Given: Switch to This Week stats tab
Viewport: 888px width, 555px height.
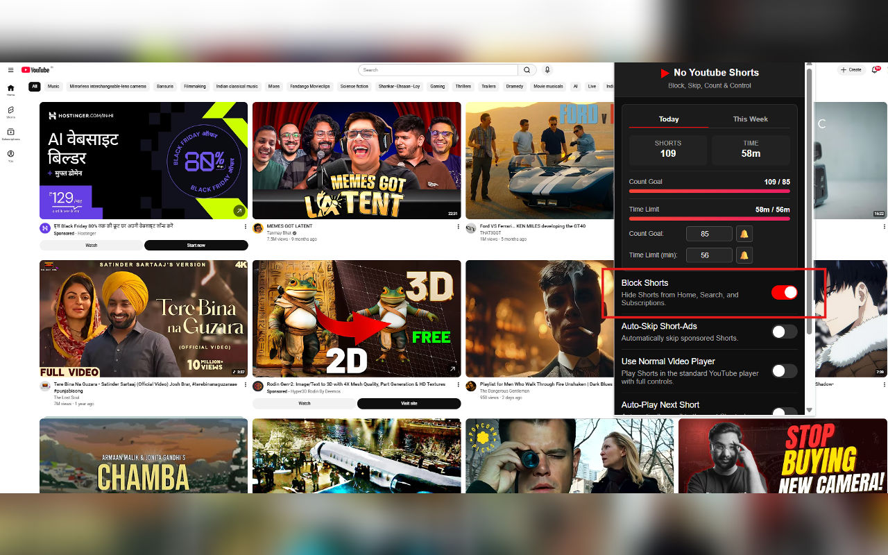Looking at the screenshot, I should [750, 119].
